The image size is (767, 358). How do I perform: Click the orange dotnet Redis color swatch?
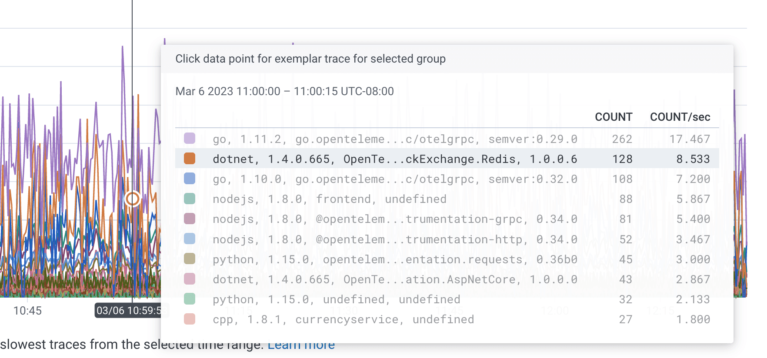(x=190, y=159)
